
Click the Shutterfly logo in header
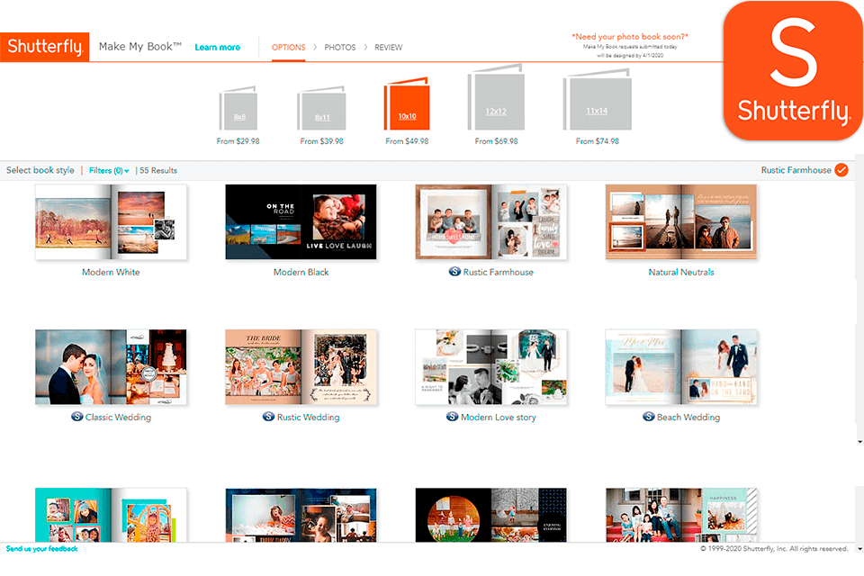point(45,47)
